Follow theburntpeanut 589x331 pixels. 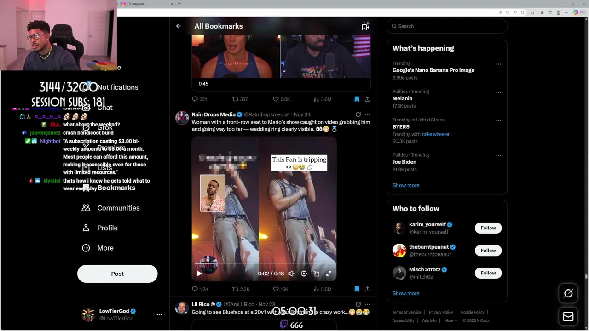[488, 251]
